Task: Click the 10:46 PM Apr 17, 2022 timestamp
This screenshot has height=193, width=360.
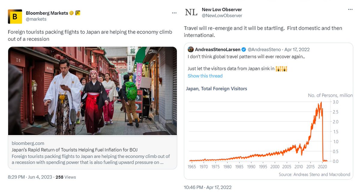Action: coord(208,187)
